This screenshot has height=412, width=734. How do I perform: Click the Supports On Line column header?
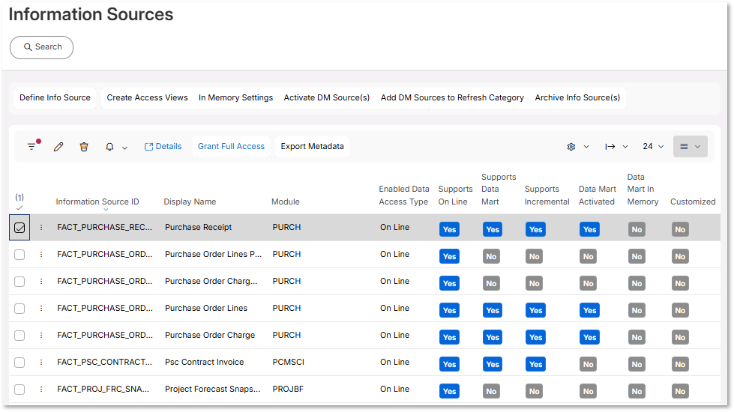point(455,195)
